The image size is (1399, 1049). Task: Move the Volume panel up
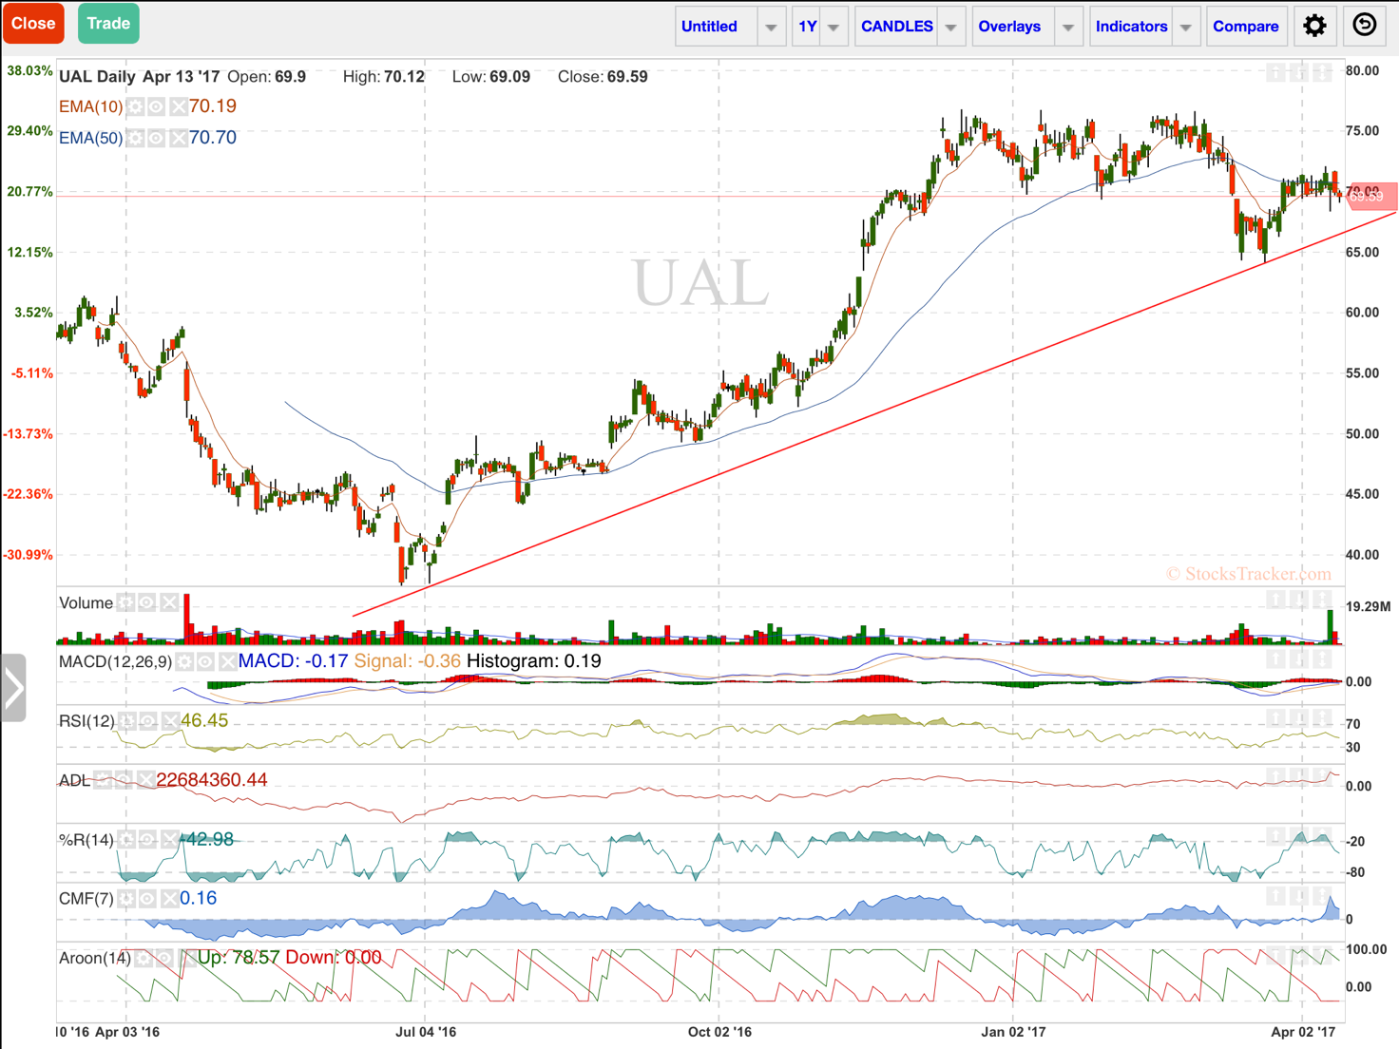[x=1275, y=600]
